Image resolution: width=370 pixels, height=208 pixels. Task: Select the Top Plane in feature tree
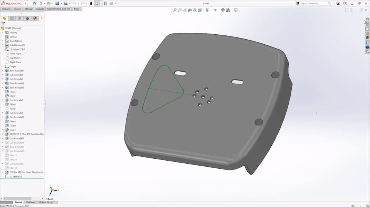click(15, 58)
